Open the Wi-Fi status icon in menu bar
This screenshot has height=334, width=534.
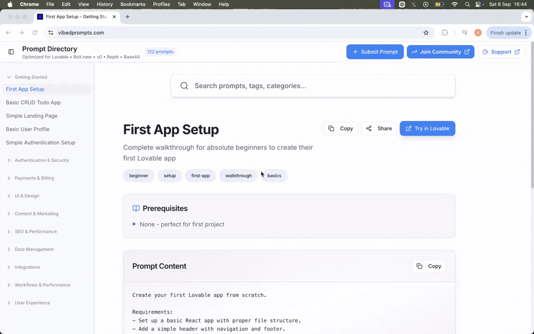pos(455,4)
